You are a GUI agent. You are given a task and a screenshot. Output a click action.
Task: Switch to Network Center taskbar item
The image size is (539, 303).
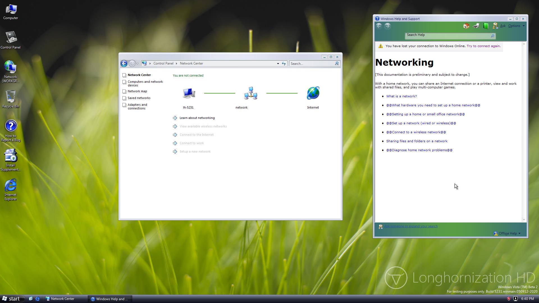click(62, 299)
